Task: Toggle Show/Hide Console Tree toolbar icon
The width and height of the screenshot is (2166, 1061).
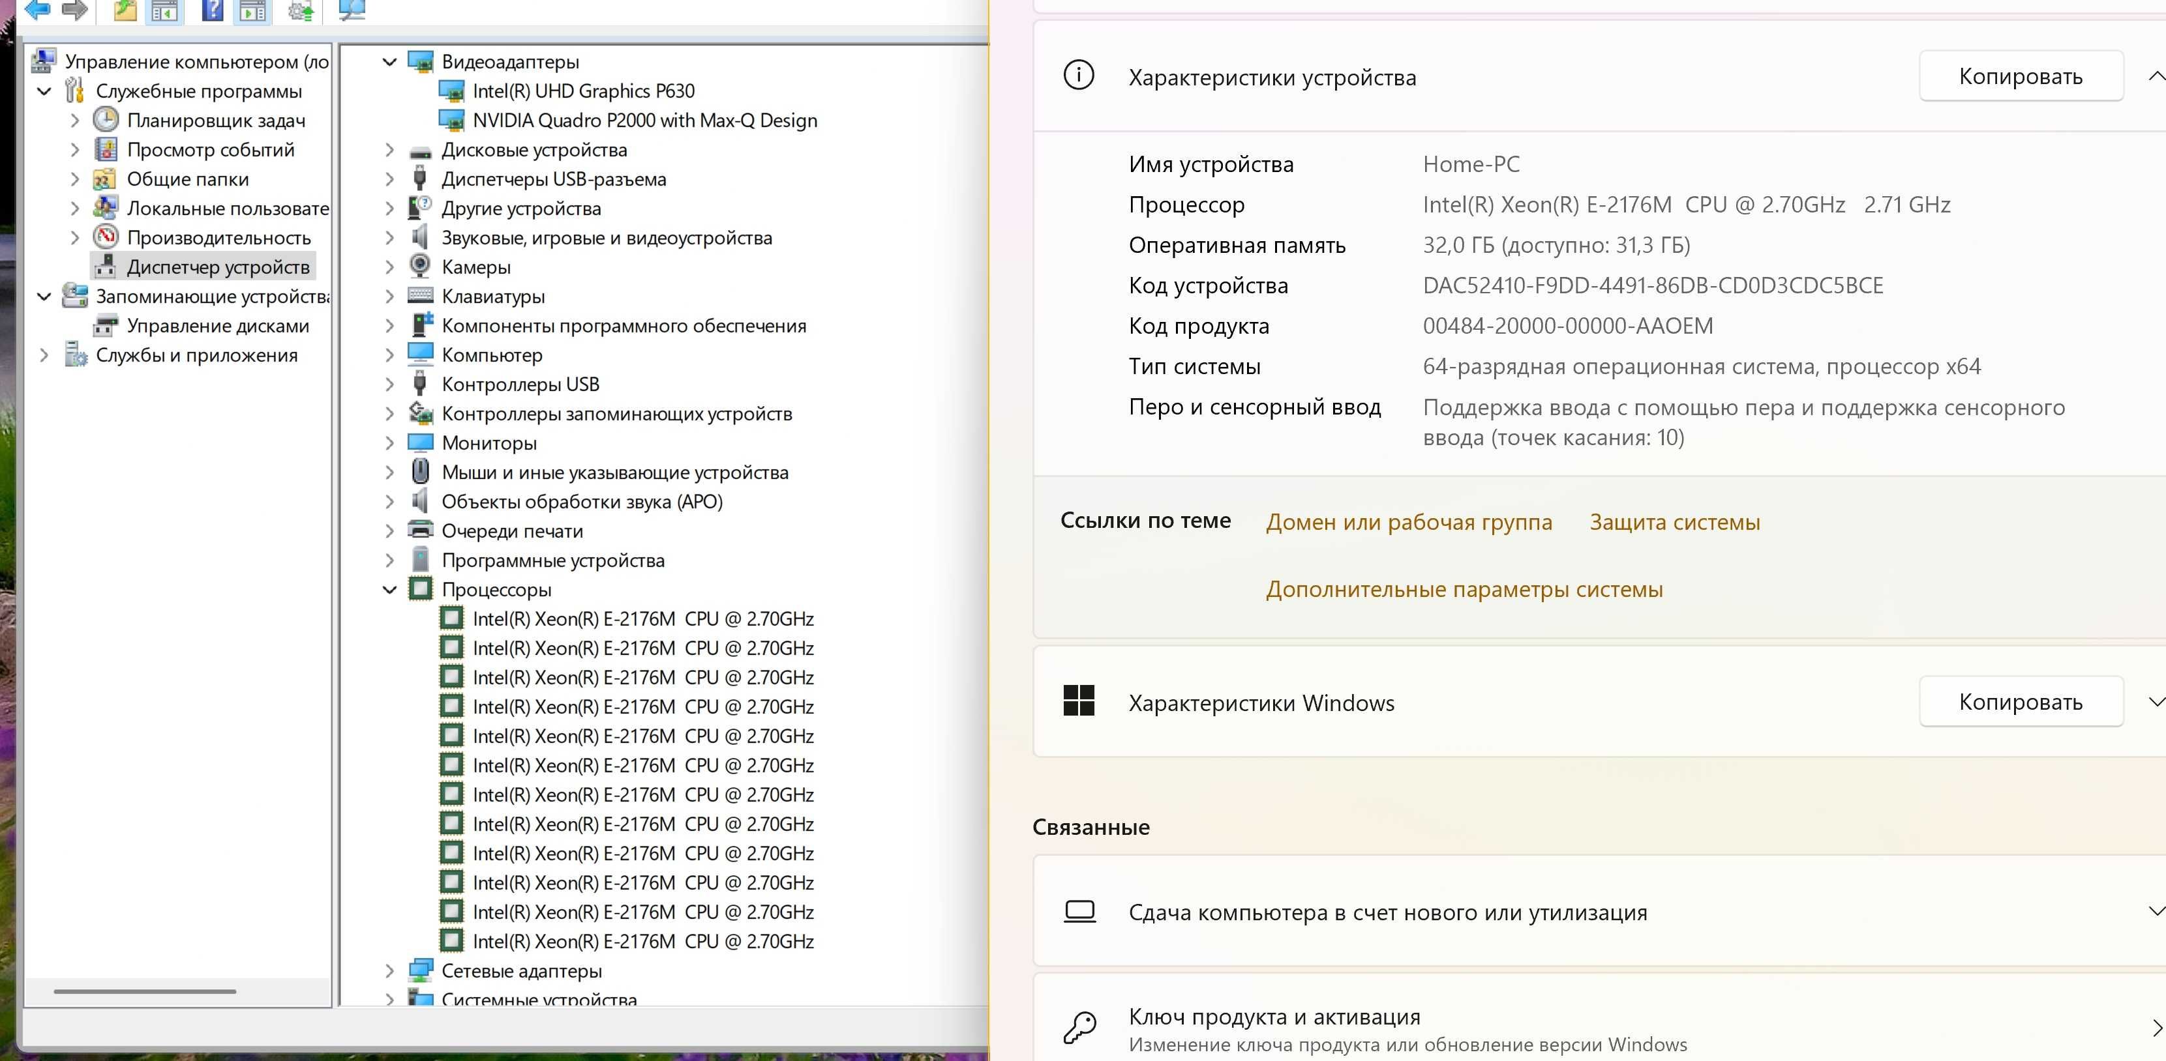Action: click(165, 10)
